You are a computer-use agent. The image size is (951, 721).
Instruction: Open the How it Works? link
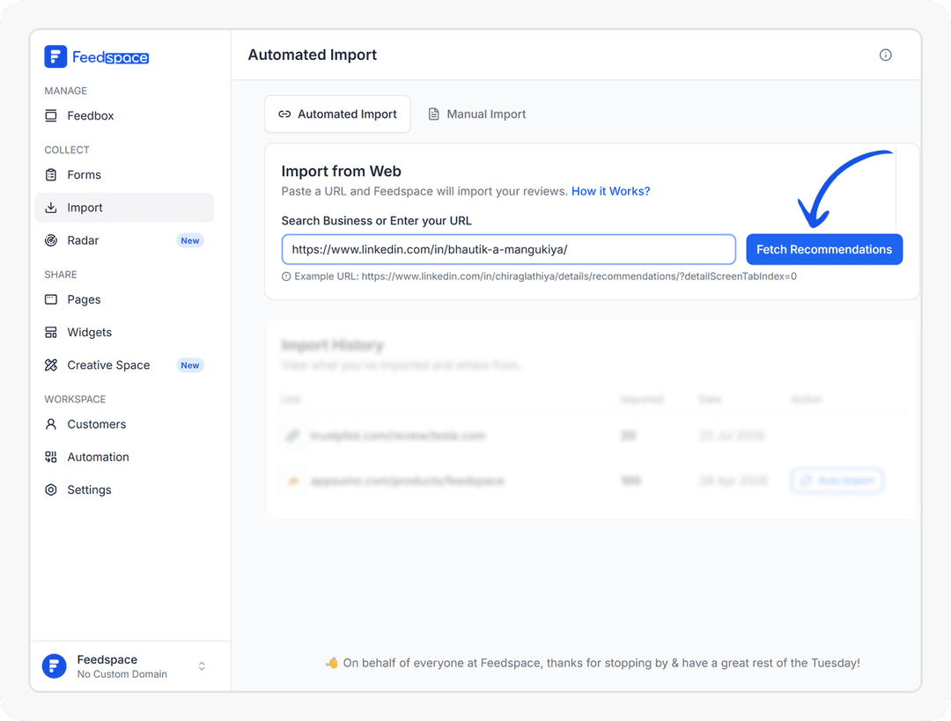click(610, 191)
